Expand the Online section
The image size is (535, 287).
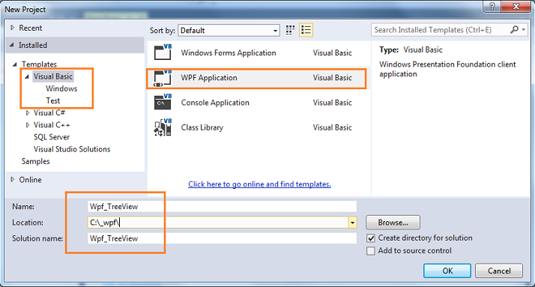[x=13, y=180]
